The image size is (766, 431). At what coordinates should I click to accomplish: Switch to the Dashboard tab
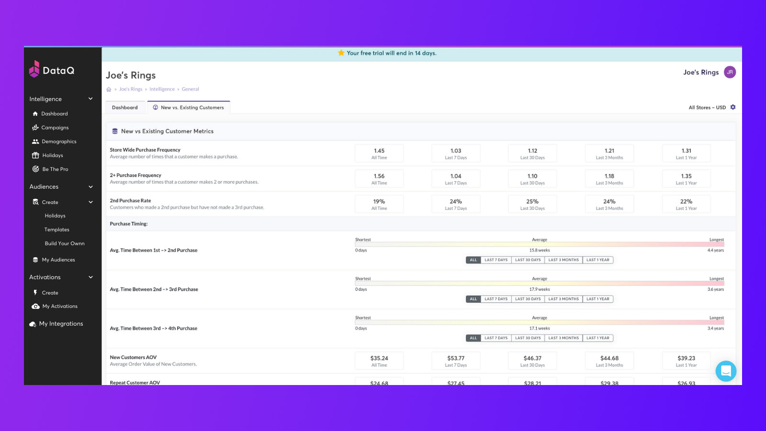coord(124,108)
